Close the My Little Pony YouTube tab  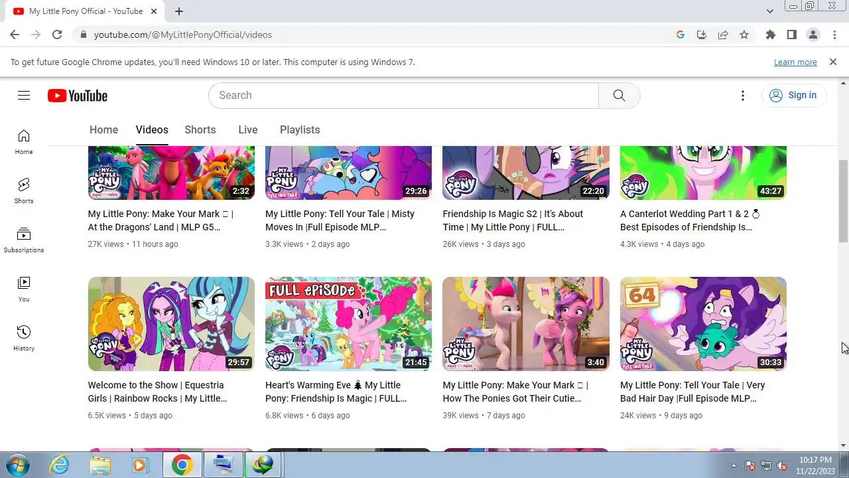point(155,11)
